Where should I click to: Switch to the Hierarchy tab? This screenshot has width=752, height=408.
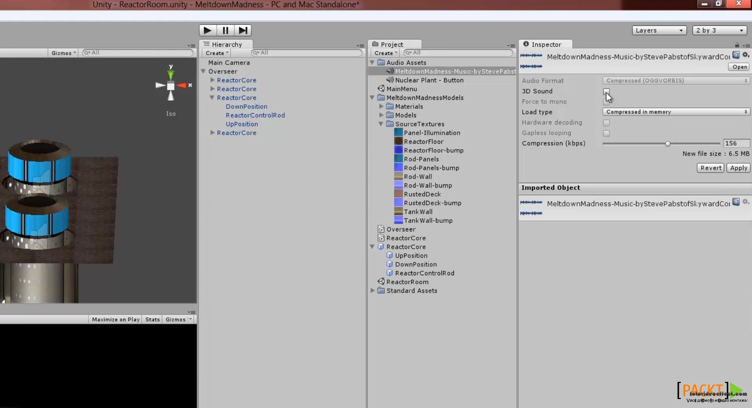click(x=226, y=44)
